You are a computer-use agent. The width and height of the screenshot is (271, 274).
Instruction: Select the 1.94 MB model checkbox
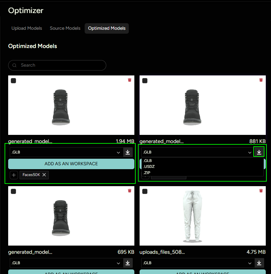pos(13,81)
